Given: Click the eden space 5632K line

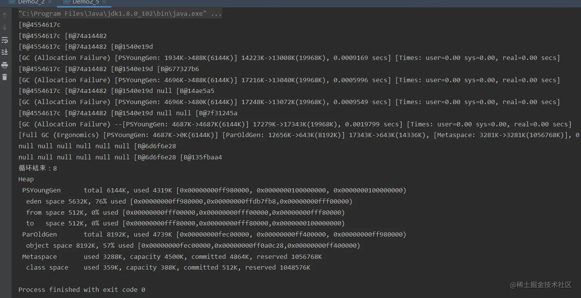Looking at the screenshot, I should tap(189, 202).
